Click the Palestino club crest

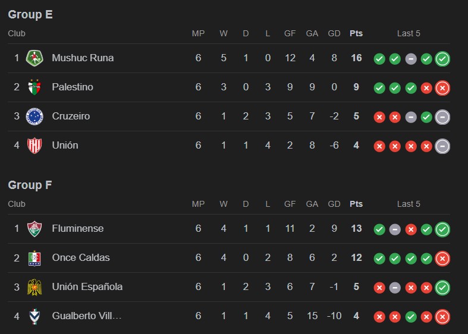pos(35,87)
